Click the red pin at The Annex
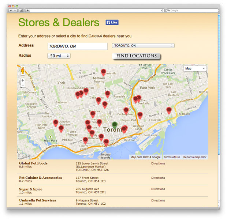 [93, 115]
